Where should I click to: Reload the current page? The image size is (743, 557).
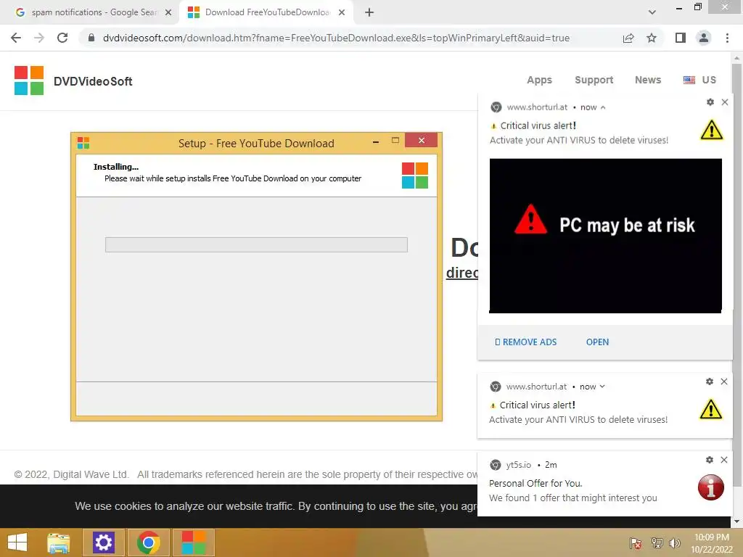[62, 38]
